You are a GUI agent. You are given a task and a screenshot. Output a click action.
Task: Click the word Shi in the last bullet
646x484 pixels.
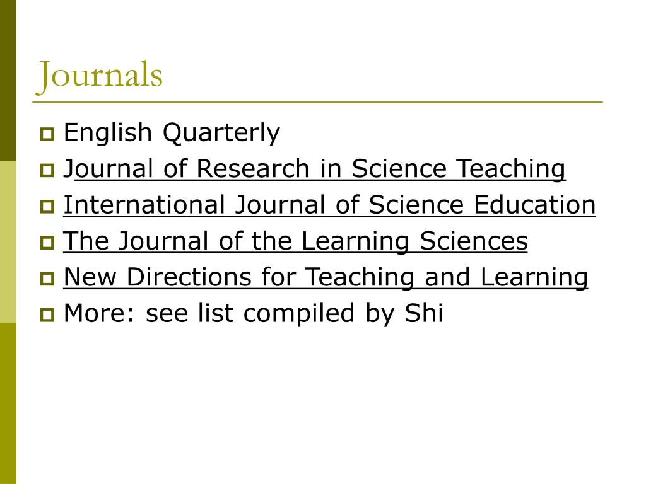coord(424,313)
